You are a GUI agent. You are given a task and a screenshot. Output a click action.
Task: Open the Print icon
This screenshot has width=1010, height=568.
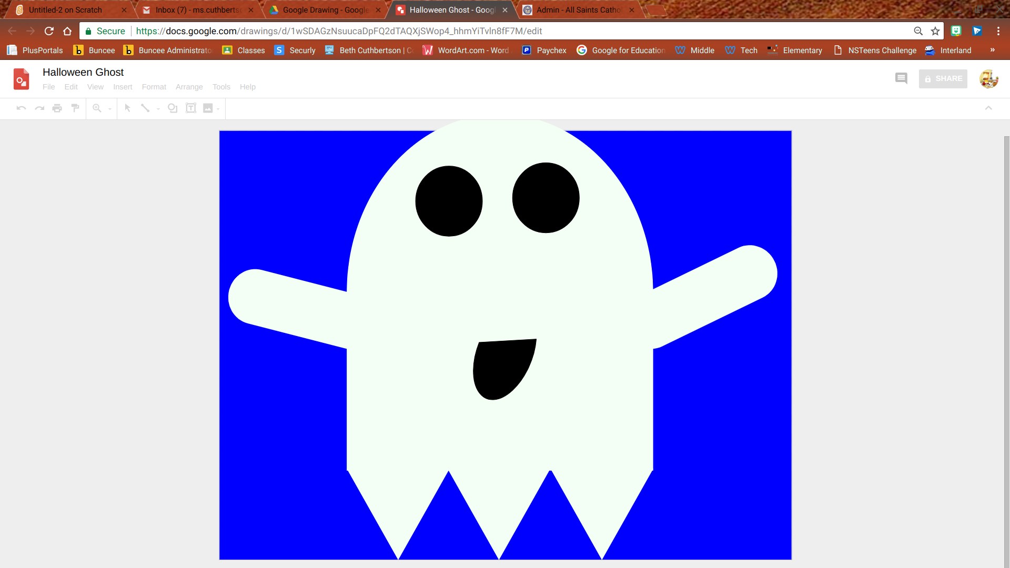[57, 108]
